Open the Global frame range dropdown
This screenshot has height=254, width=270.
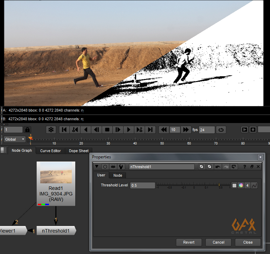coord(15,139)
